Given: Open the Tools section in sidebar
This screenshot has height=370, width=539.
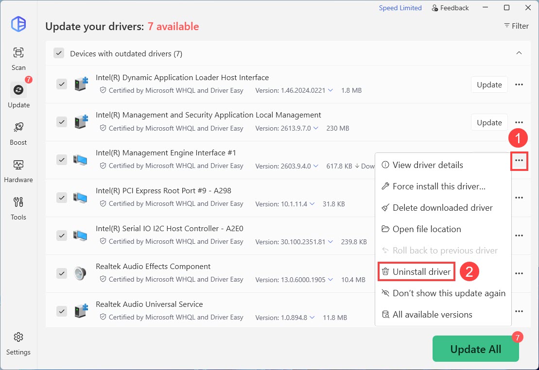Looking at the screenshot, I should pos(18,208).
